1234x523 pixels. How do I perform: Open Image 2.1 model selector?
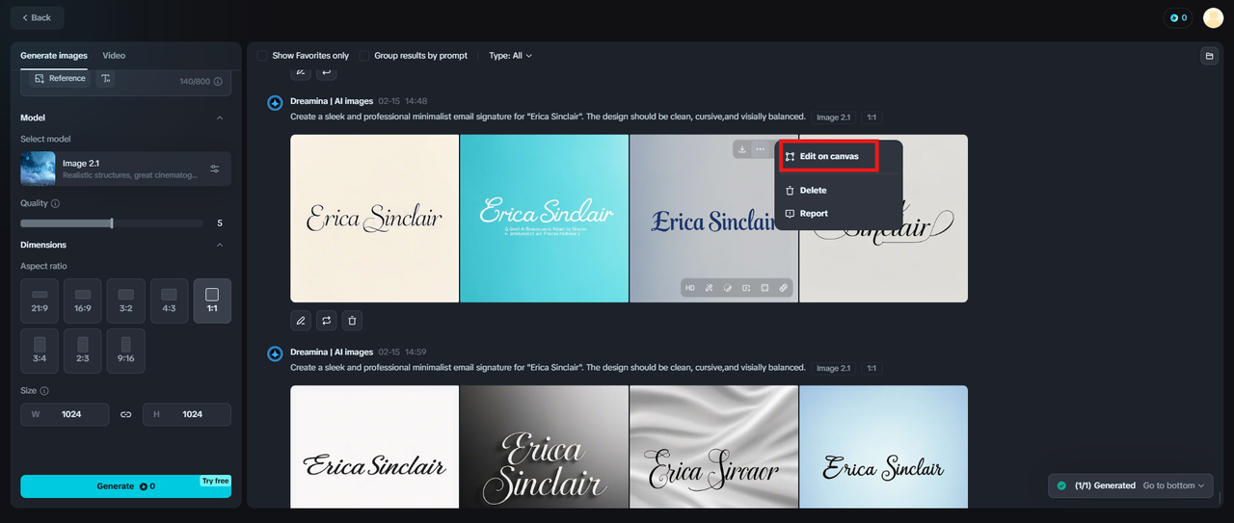click(125, 169)
